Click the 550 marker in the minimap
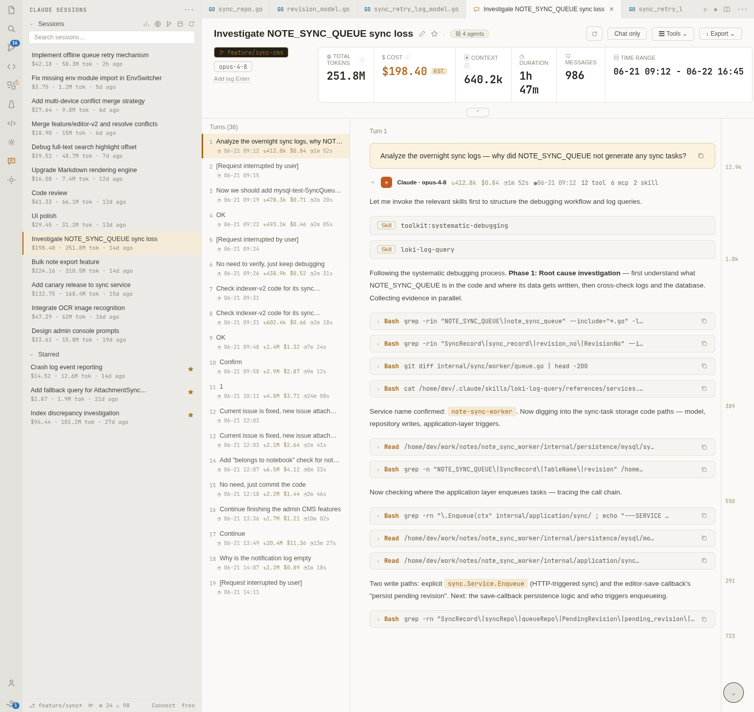 tap(731, 502)
